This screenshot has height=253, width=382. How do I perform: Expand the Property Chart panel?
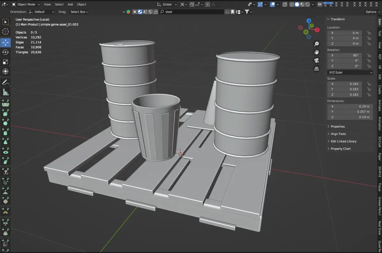pos(341,149)
